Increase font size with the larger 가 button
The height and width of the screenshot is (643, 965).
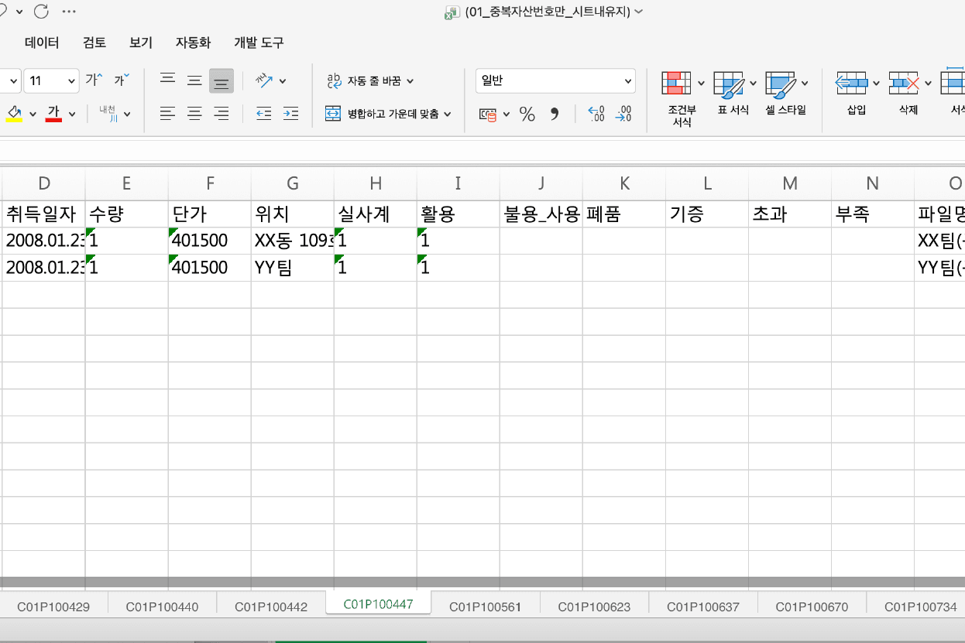point(94,80)
